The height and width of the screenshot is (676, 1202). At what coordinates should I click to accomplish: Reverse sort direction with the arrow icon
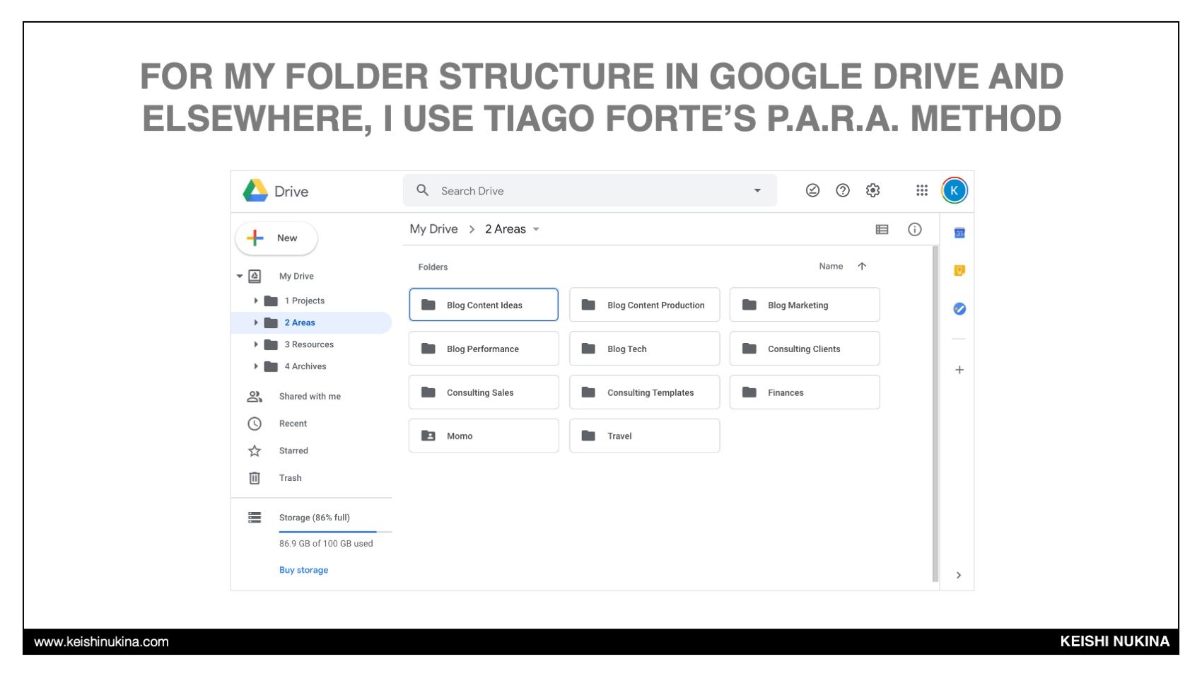861,267
